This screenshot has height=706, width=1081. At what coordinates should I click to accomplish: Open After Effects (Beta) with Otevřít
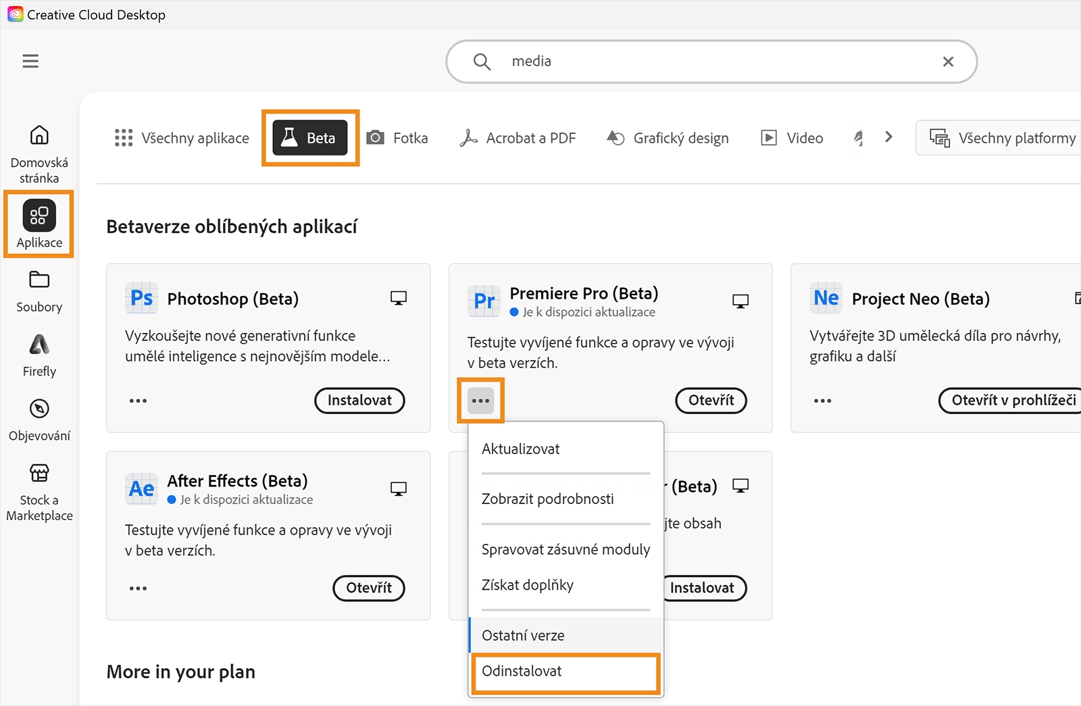[369, 588]
